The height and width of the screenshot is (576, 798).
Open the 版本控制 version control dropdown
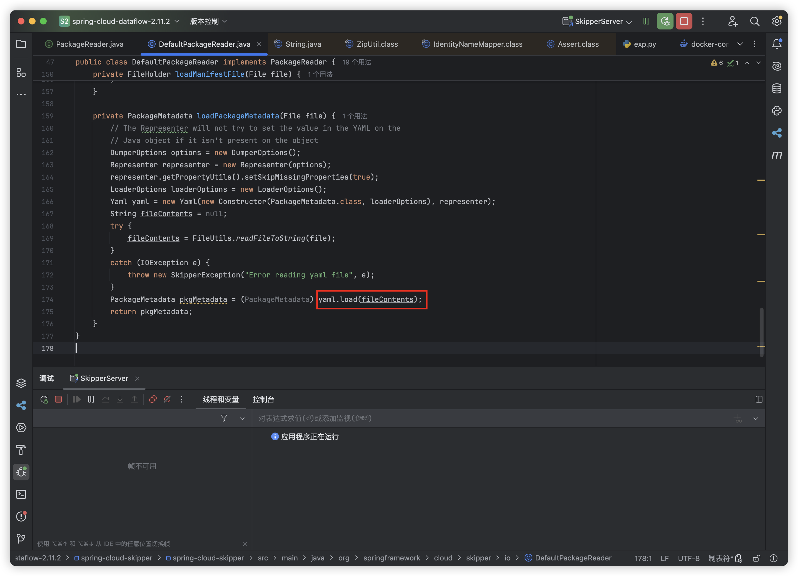209,21
